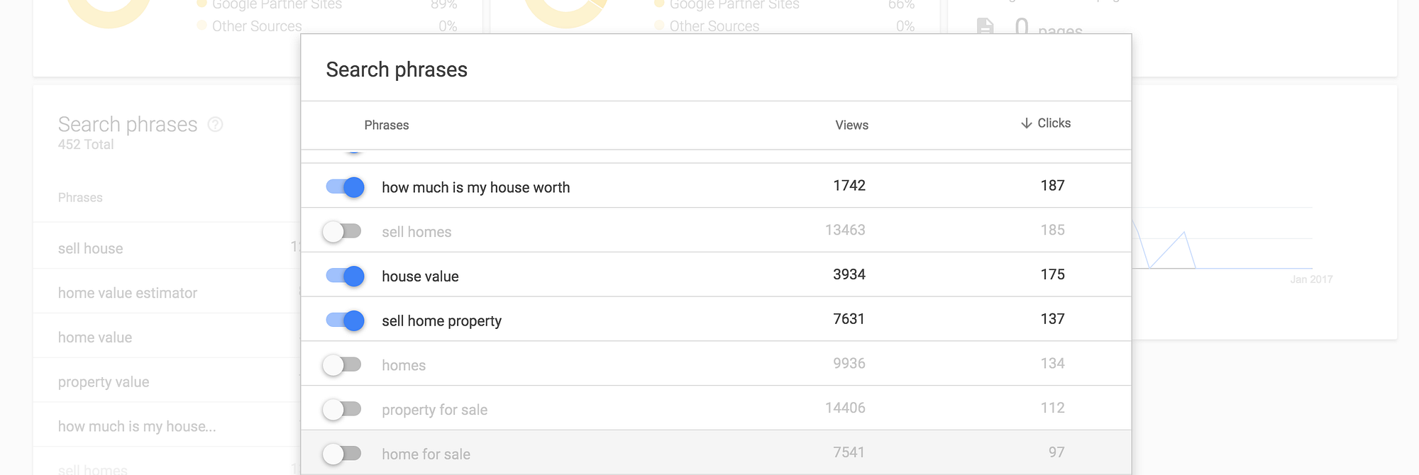1419x475 pixels.
Task: Click the help icon beside Search phrases
Action: click(215, 125)
